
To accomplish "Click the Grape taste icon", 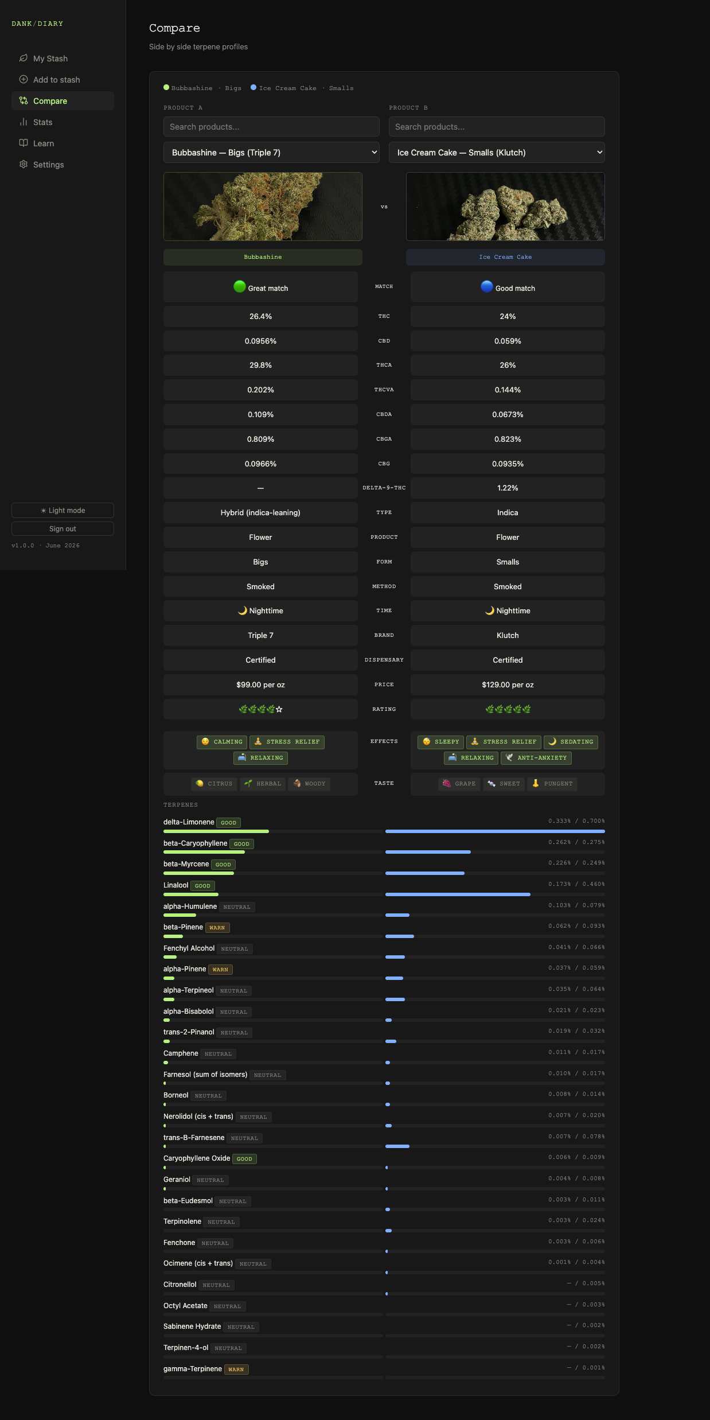I will coord(447,783).
